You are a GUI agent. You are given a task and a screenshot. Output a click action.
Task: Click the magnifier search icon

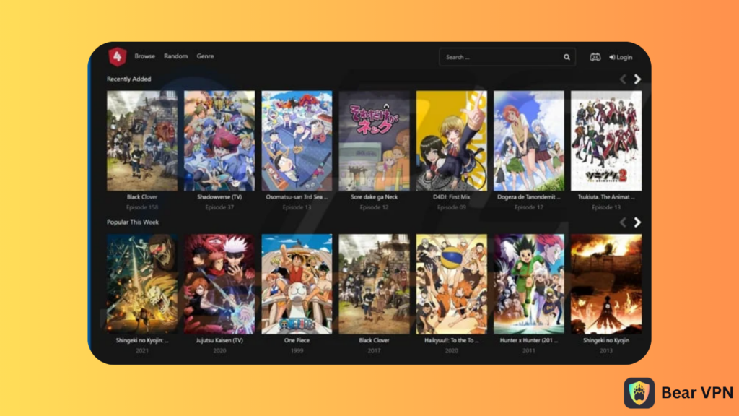point(567,57)
